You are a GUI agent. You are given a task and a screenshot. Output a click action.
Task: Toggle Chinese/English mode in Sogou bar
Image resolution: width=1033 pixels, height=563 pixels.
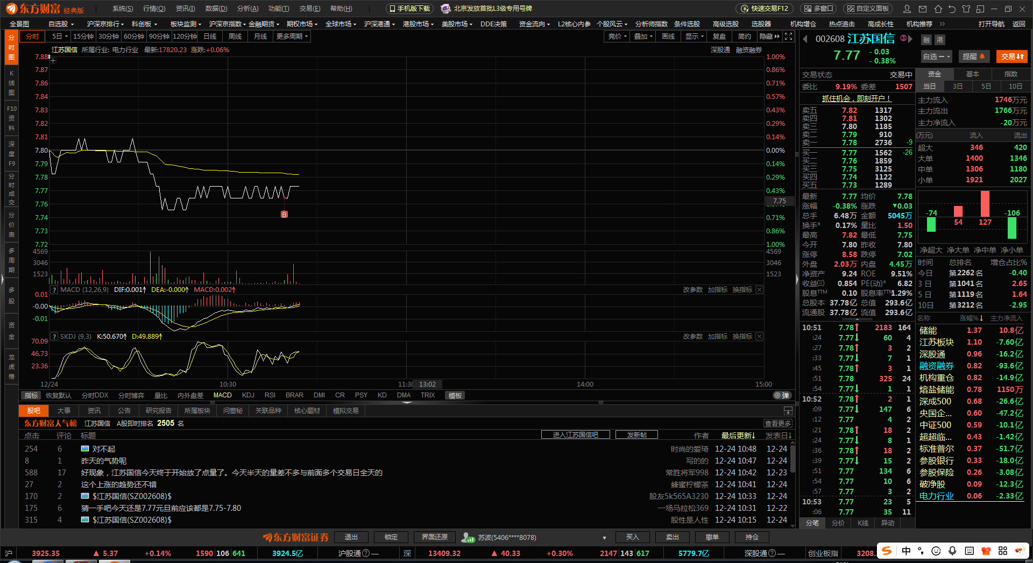(907, 551)
